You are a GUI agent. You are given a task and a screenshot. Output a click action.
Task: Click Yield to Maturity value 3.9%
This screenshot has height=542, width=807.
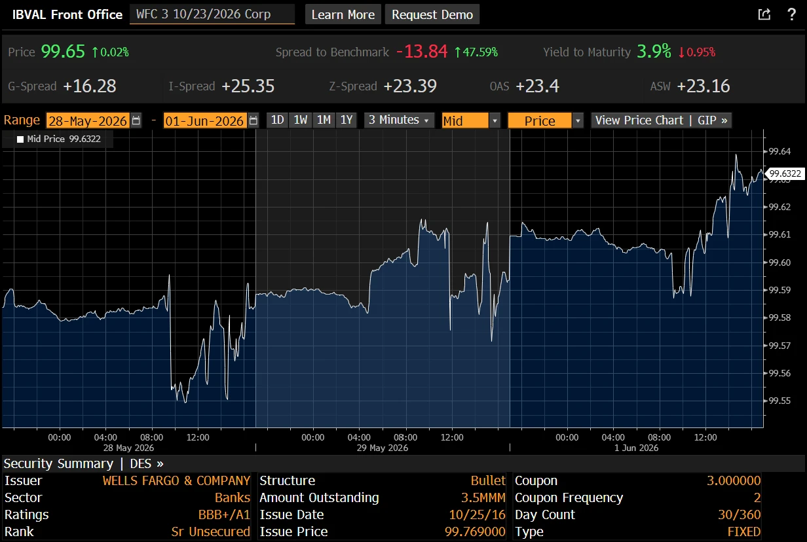click(654, 52)
